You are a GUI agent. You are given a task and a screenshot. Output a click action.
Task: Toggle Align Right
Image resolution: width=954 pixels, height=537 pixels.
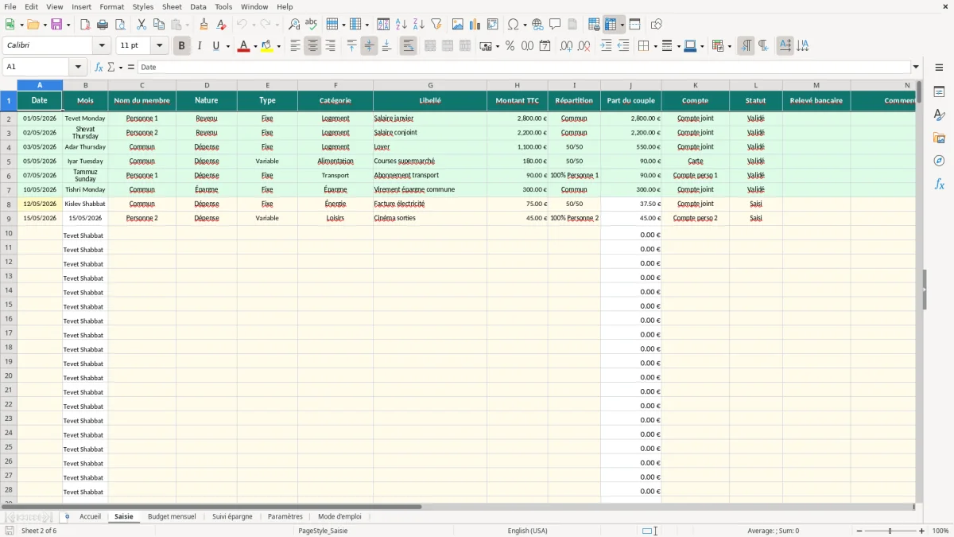pyautogui.click(x=330, y=46)
